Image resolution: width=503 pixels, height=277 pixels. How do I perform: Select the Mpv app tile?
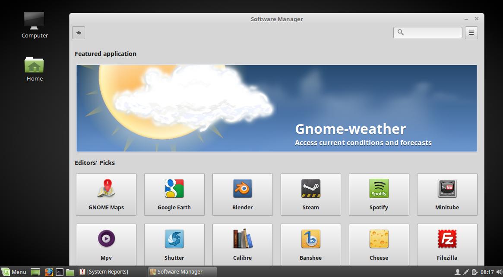coord(106,245)
